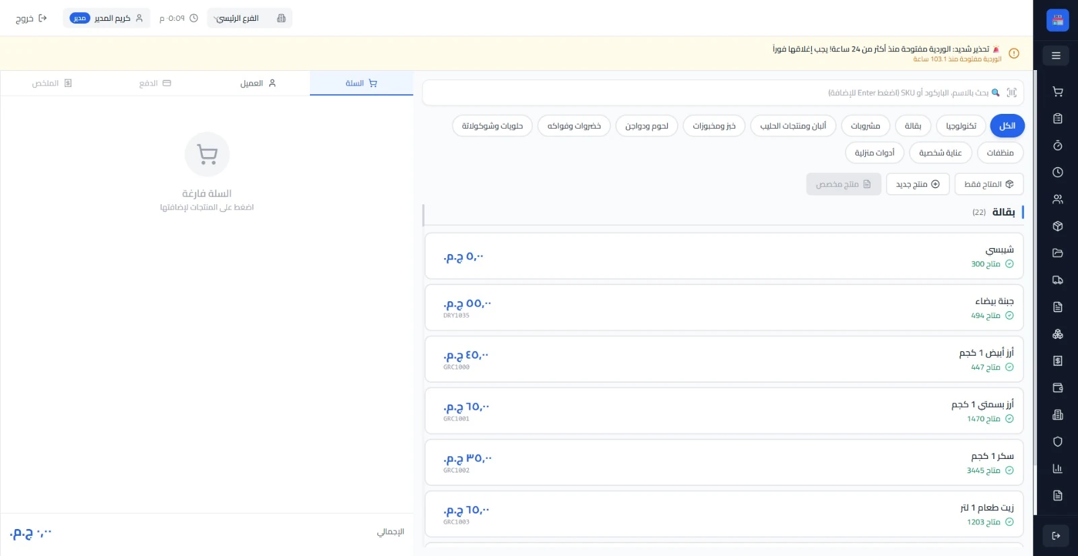The height and width of the screenshot is (556, 1078).
Task: Open the clock icon in the sidebar
Action: (1057, 173)
